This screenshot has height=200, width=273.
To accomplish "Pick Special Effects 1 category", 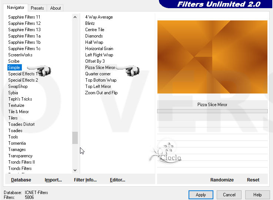I will pos(23,74).
